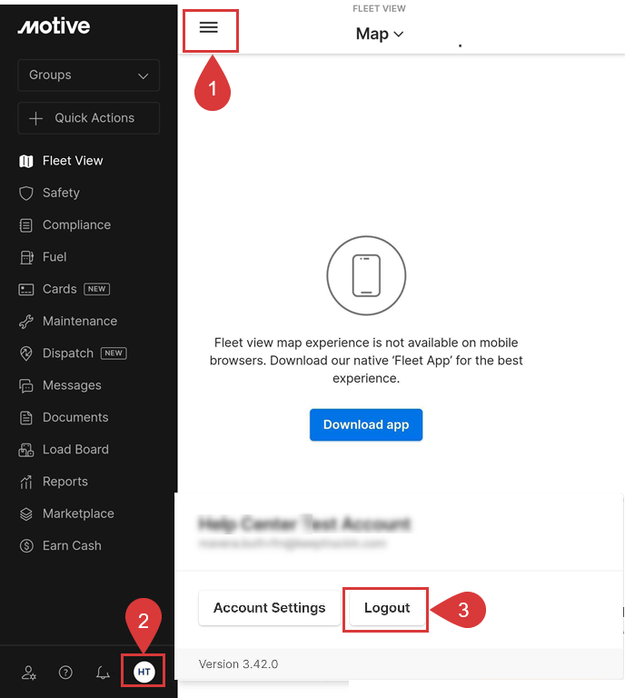Open the admin user settings icon
This screenshot has width=625, height=698.
point(29,673)
